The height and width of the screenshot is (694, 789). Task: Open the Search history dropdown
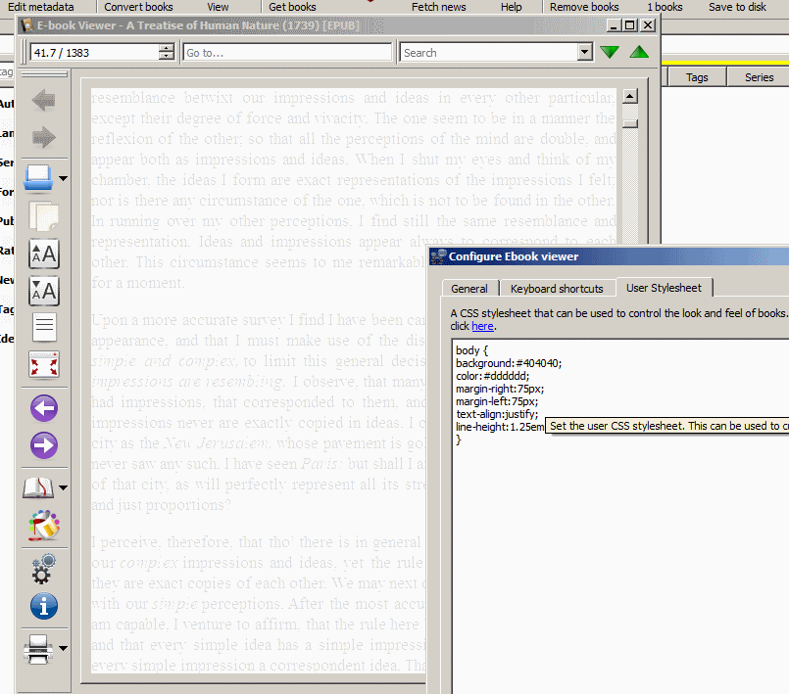[x=584, y=52]
